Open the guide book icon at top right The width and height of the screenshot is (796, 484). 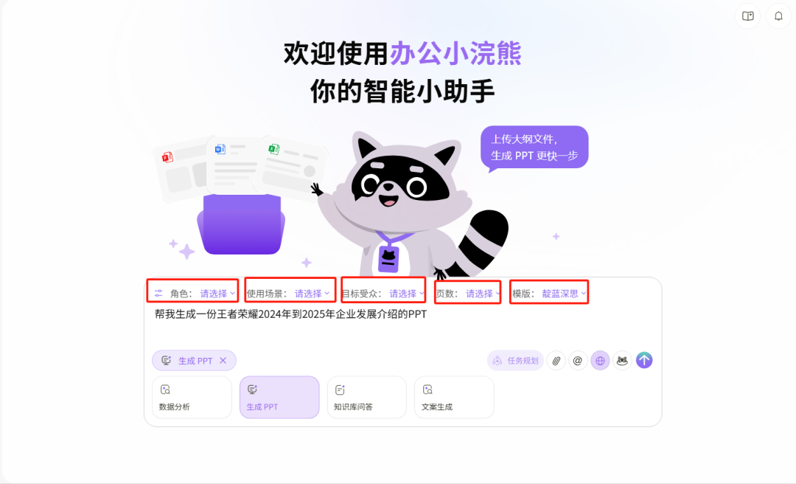[x=748, y=16]
